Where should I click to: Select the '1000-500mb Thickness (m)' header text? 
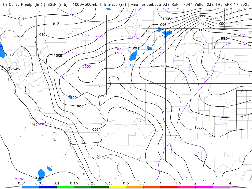click(x=99, y=4)
